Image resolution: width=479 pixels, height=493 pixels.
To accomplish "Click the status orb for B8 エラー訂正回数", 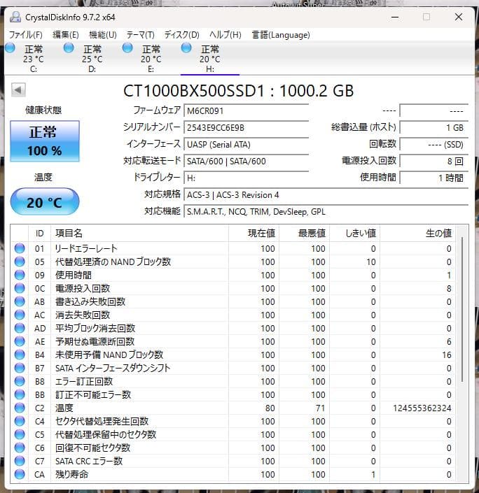I will point(20,381).
